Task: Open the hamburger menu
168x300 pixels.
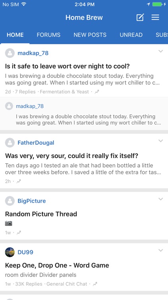Action: coord(155,18)
